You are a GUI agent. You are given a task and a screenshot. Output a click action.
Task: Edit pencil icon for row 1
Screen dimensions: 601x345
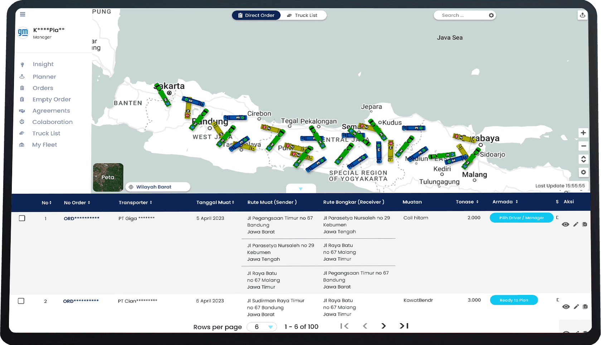click(x=576, y=224)
